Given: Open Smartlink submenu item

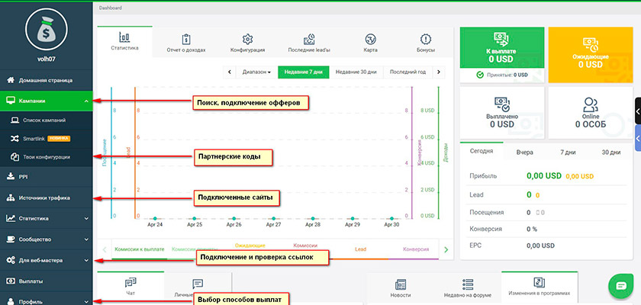Looking at the screenshot, I should coord(47,139).
